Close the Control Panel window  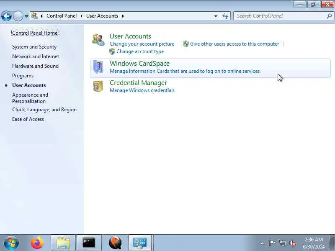[x=327, y=5]
